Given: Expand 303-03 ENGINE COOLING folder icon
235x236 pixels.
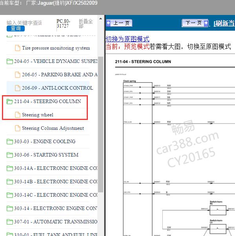Looking at the screenshot, I should [9, 142].
